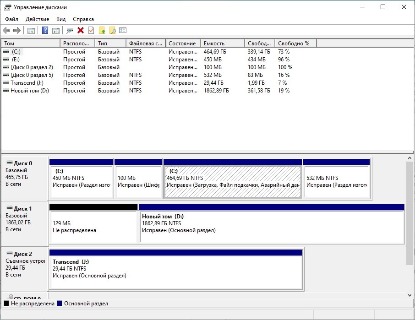
Task: Sort by the Том column header
Action: pos(31,43)
